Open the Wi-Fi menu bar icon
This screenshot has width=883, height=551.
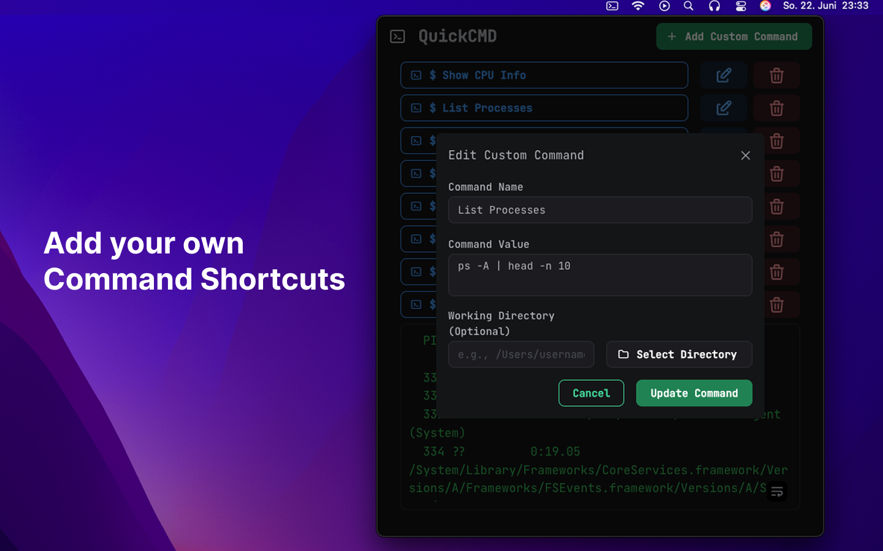click(638, 6)
